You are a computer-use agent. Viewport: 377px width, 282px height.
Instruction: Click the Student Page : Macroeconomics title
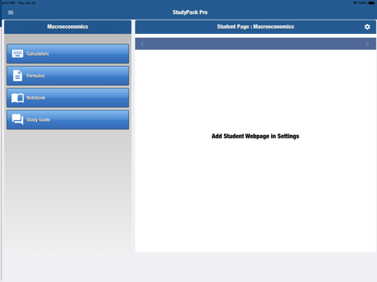click(x=255, y=27)
